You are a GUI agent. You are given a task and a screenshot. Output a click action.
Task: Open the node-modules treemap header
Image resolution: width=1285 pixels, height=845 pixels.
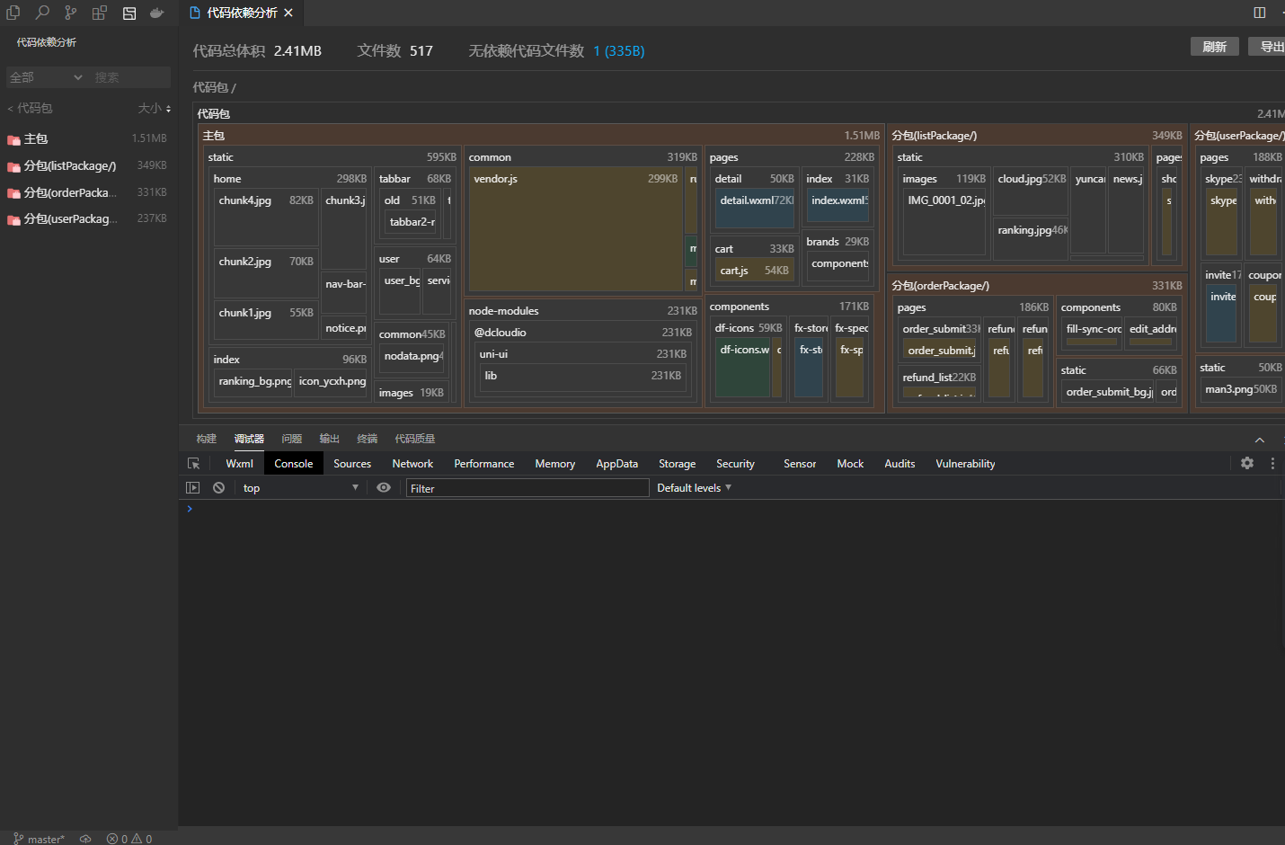coord(582,311)
